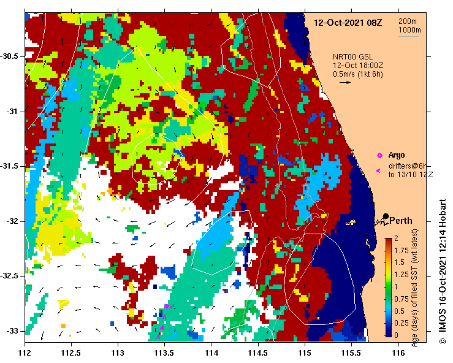
Task: Click the grey 1000m contour sample line
Action: [408, 36]
